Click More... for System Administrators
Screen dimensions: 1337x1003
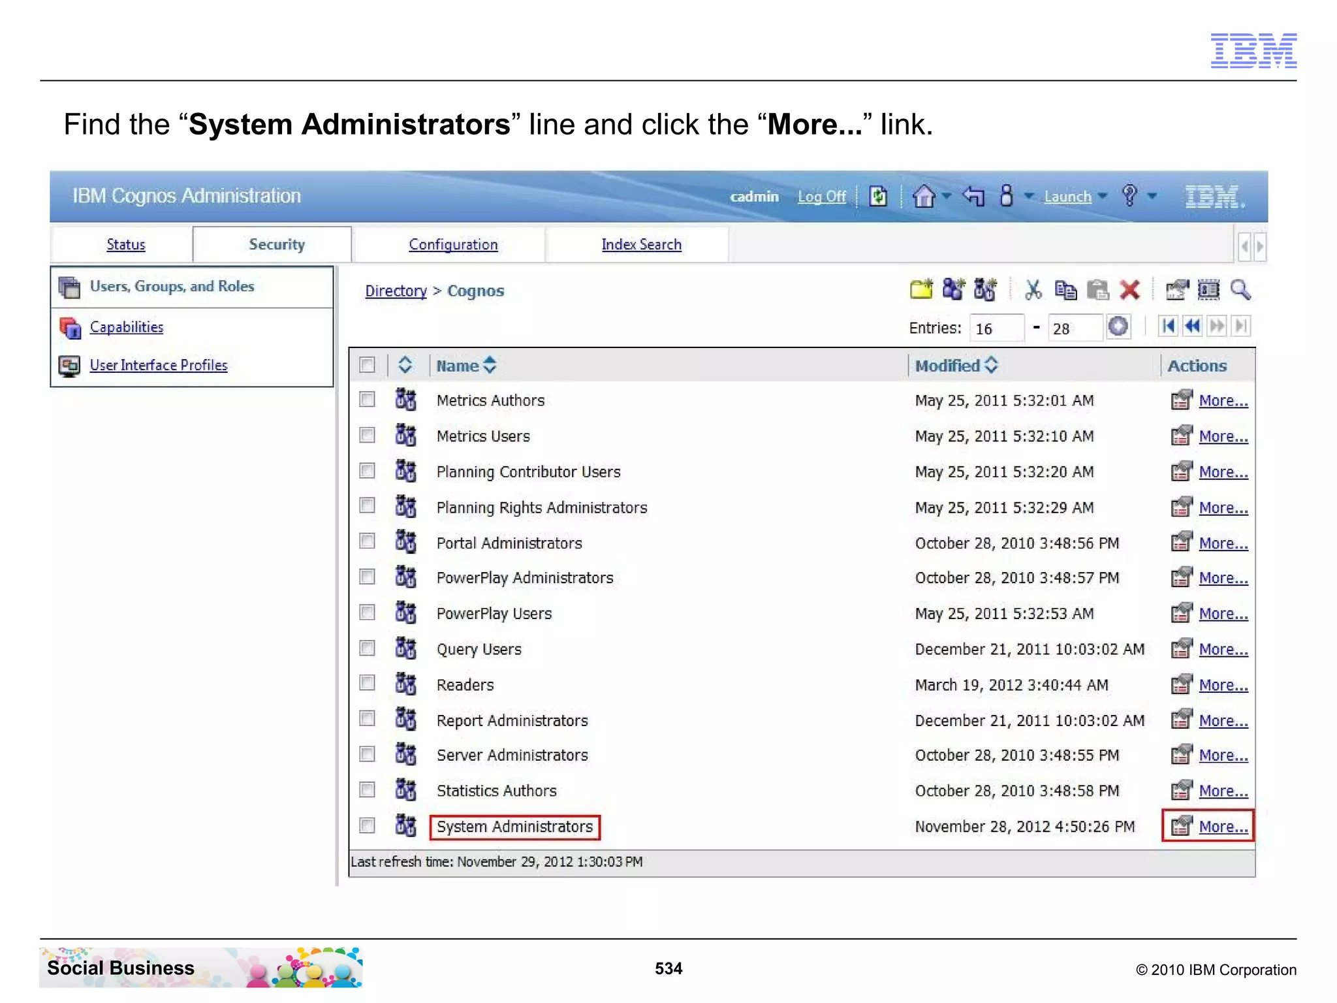[x=1223, y=826]
